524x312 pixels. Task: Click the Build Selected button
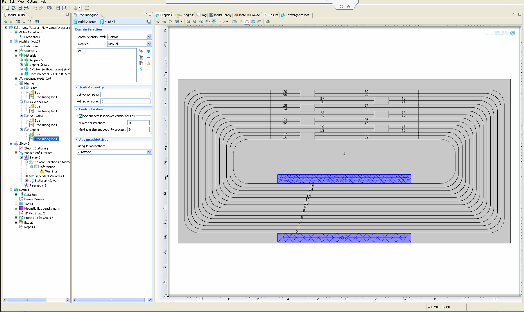click(x=85, y=22)
